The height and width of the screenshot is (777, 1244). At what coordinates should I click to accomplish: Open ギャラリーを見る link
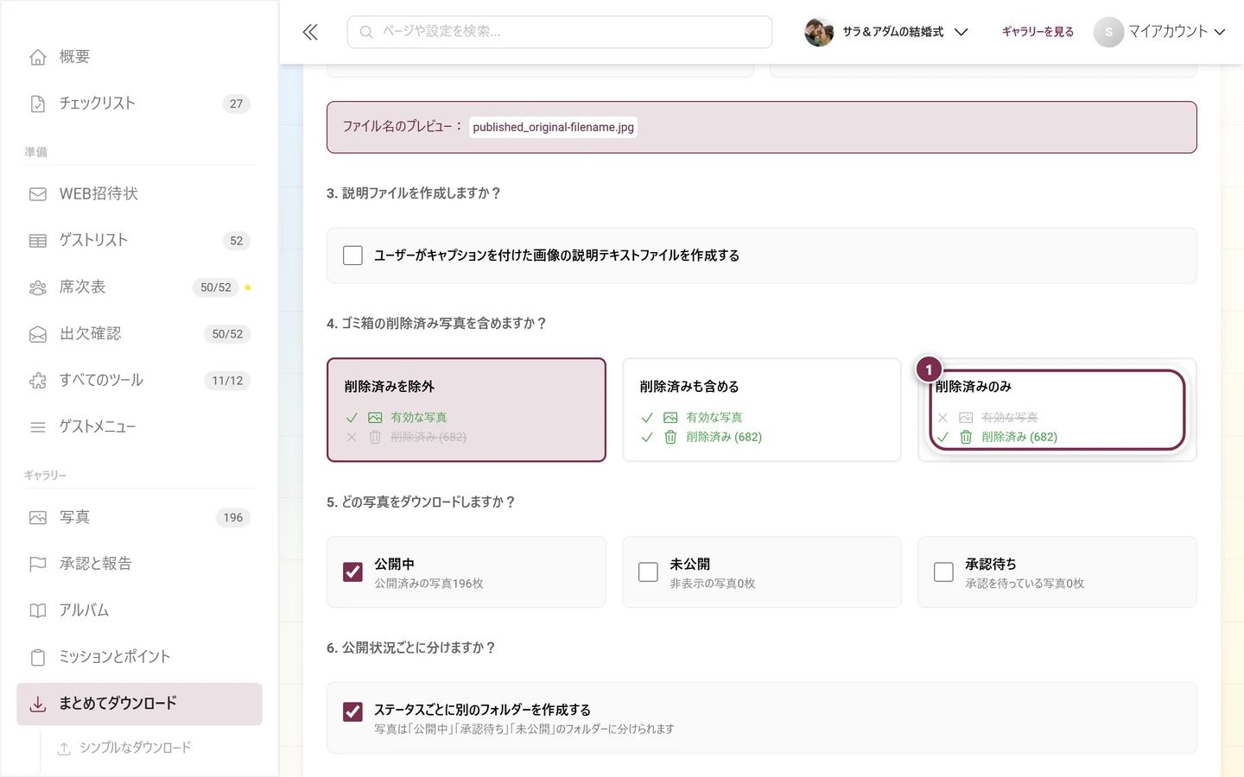1038,32
